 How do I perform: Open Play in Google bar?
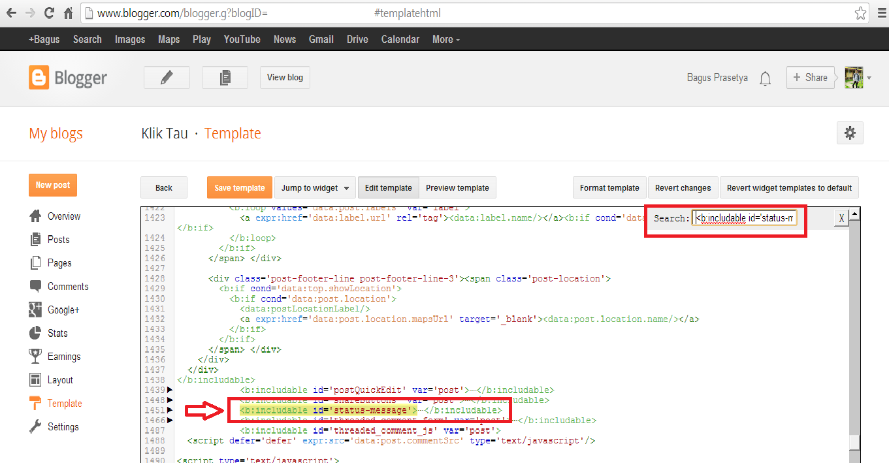202,39
